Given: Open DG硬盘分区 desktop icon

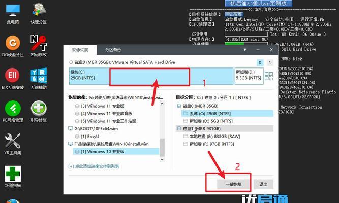Looking at the screenshot, I should point(13,46).
